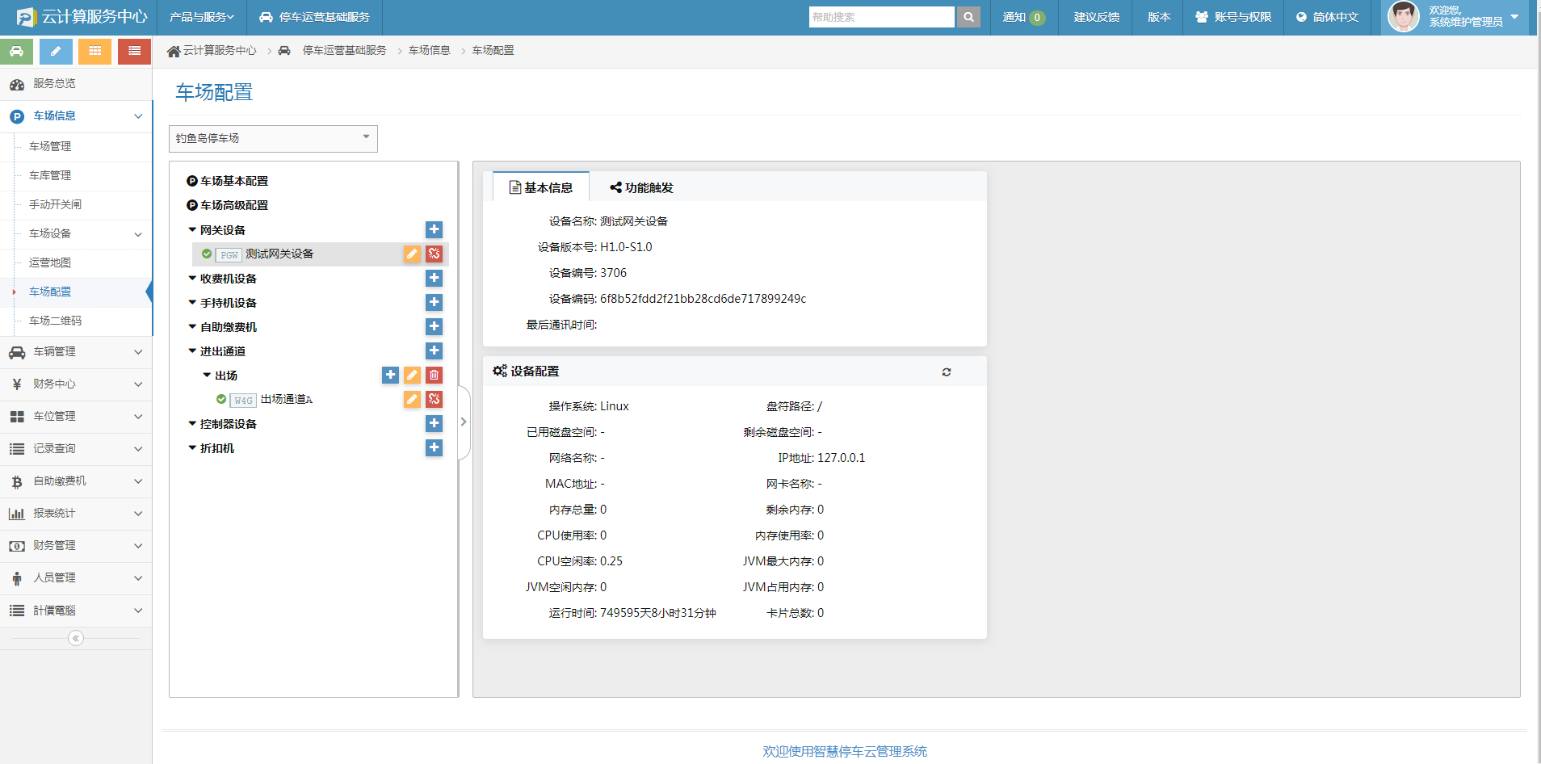The height and width of the screenshot is (764, 1541).
Task: Open the 产品与服务 menu
Action: click(x=199, y=17)
